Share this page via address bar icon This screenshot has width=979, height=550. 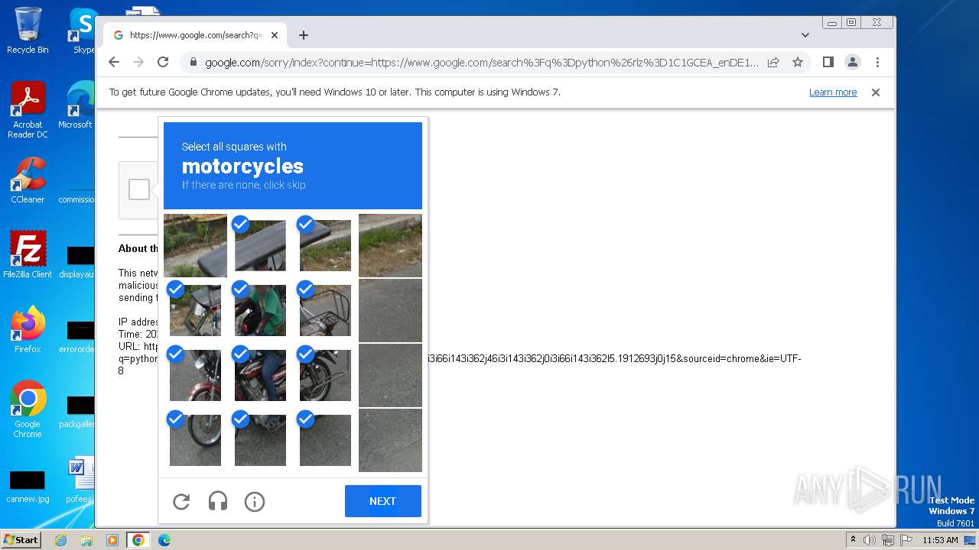coord(773,63)
